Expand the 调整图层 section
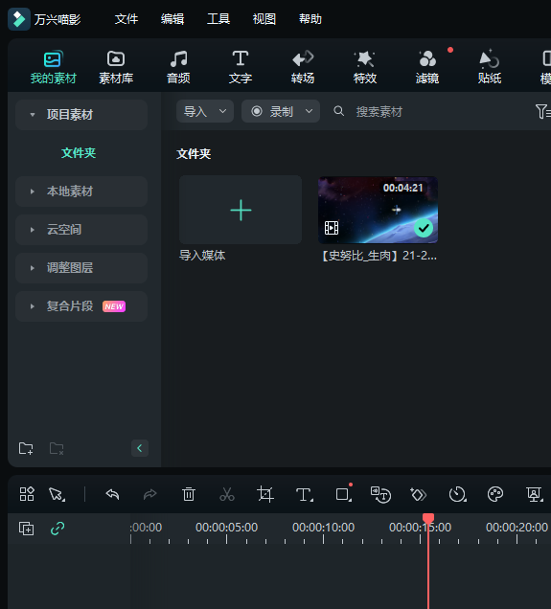The image size is (551, 609). pyautogui.click(x=81, y=268)
